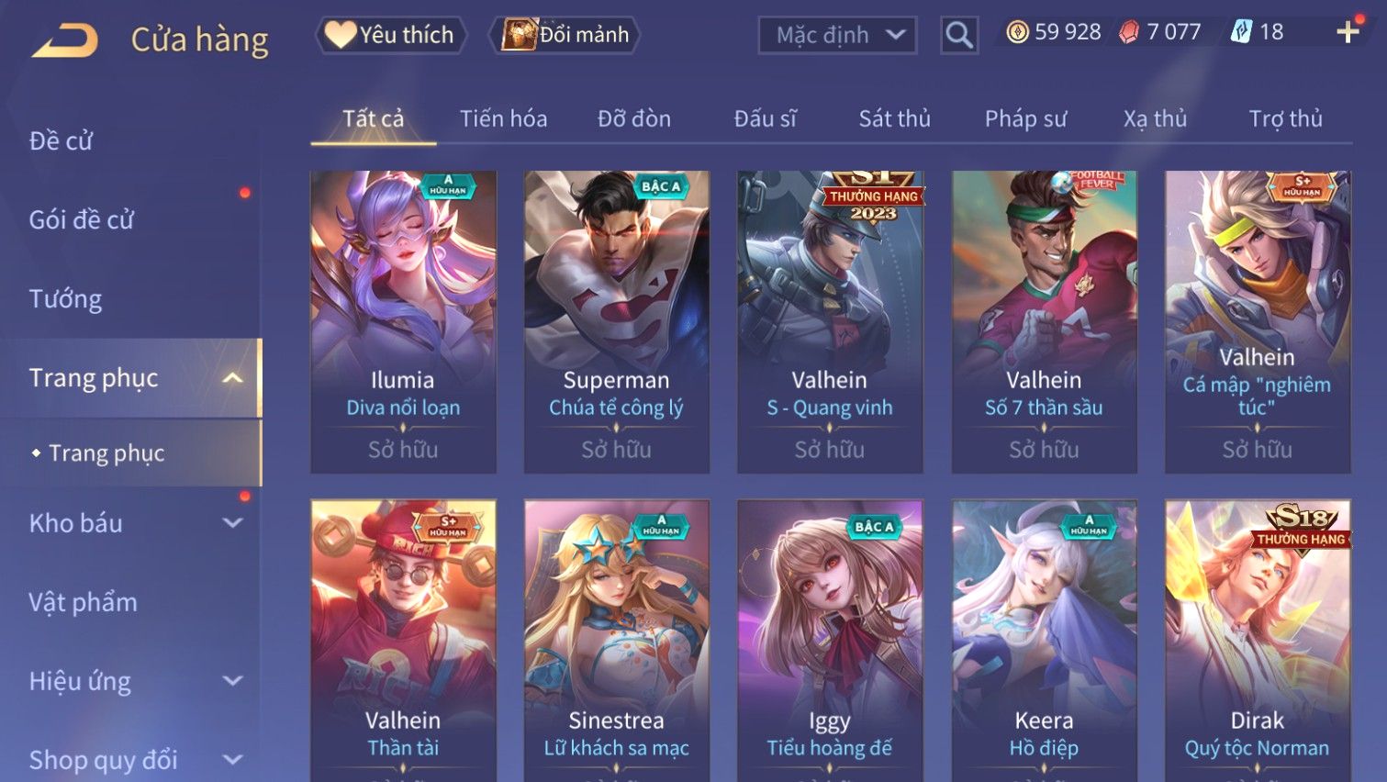Select the Tiến hóa tab
The image size is (1387, 782).
pyautogui.click(x=503, y=118)
